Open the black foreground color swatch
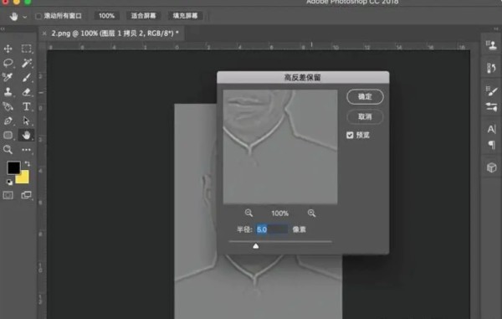 pos(13,167)
